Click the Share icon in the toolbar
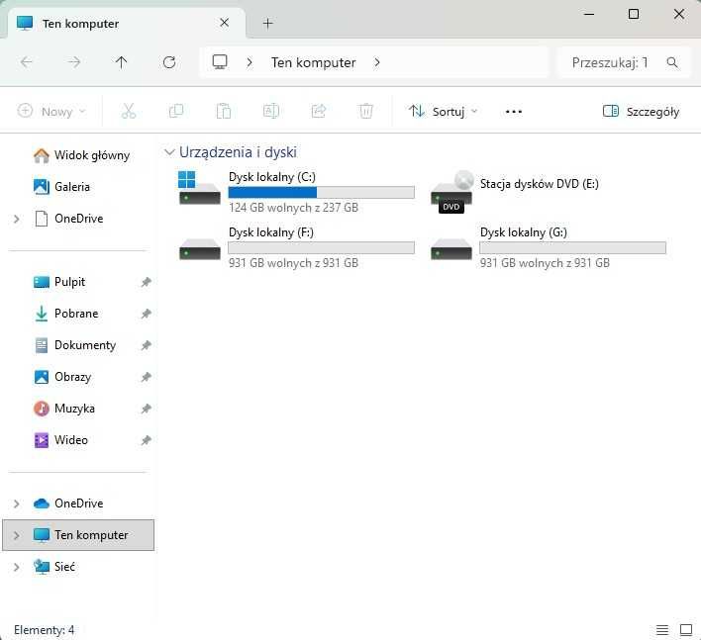 318,111
